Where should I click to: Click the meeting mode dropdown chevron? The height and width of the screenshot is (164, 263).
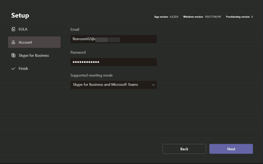153,85
